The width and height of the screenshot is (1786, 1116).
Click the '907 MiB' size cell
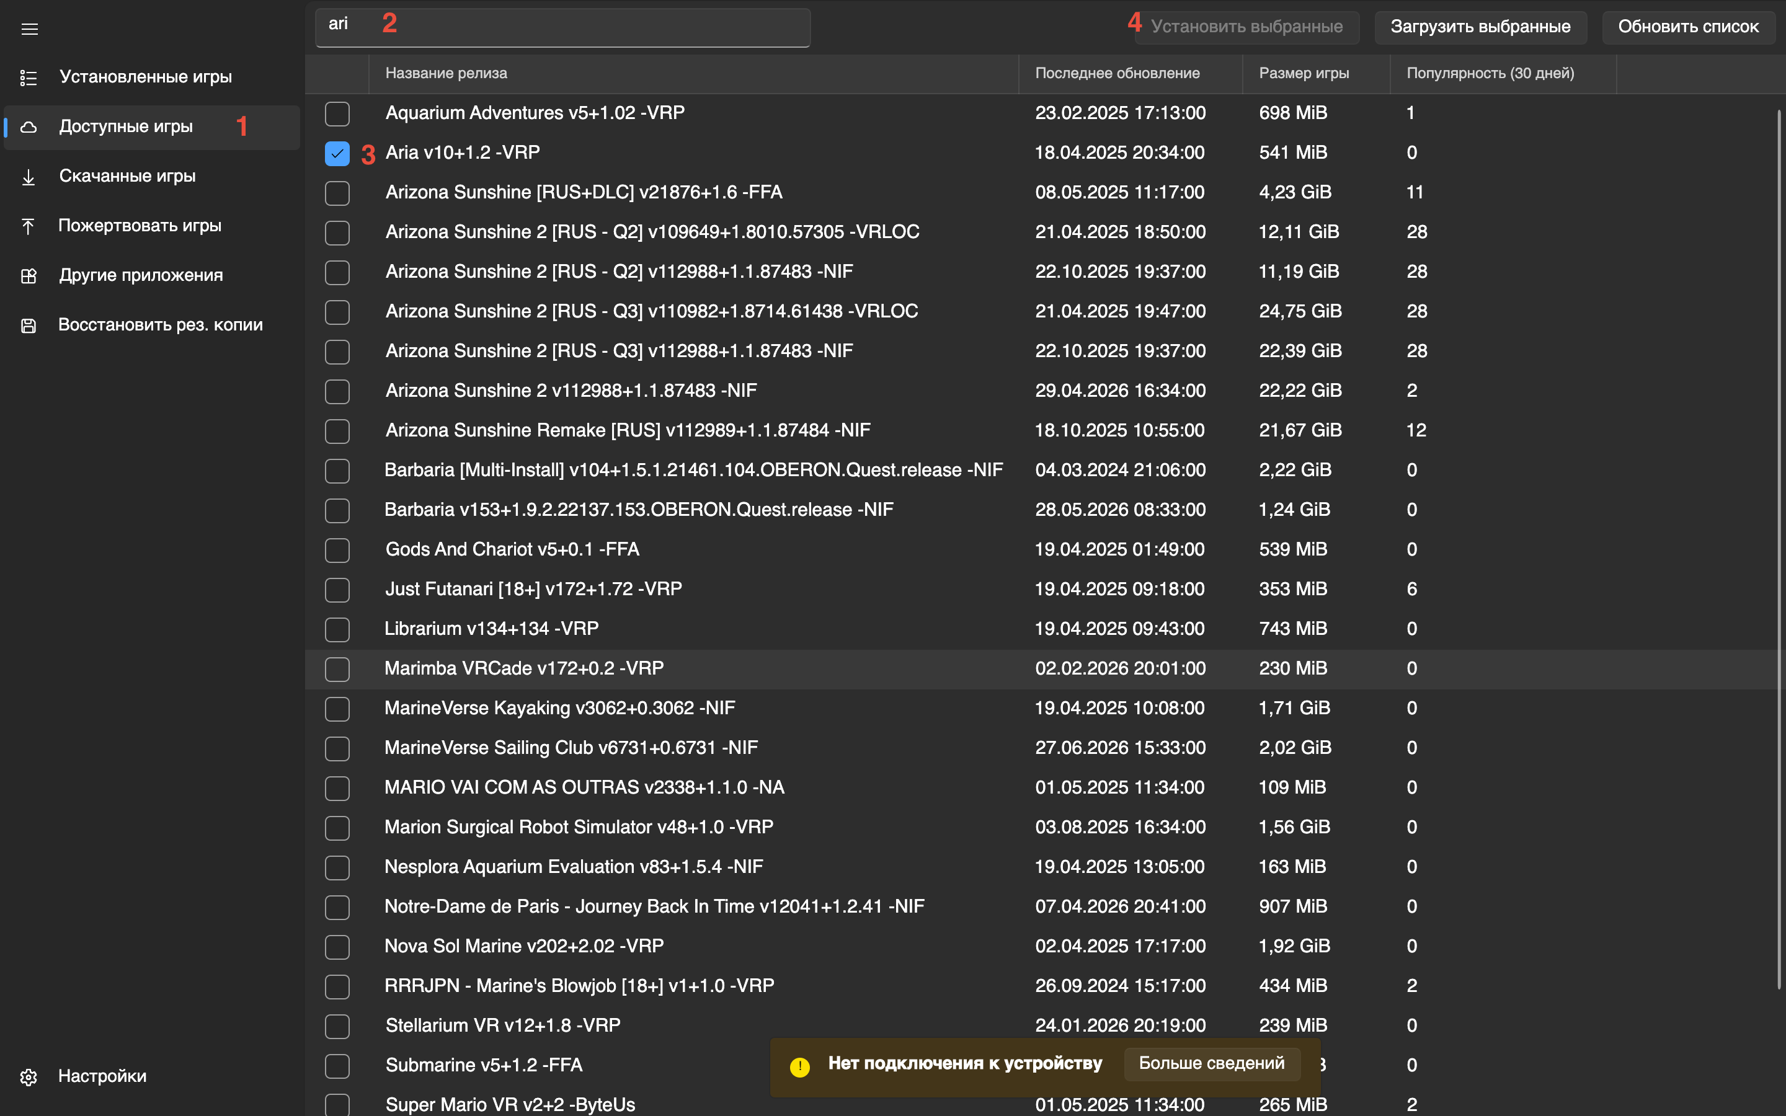[1293, 906]
